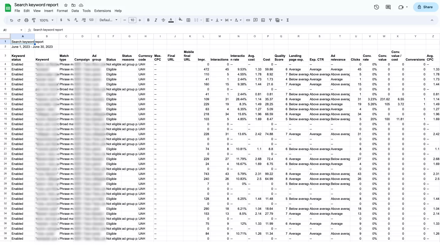
Task: Insert link using chain icon
Action: click(248, 20)
